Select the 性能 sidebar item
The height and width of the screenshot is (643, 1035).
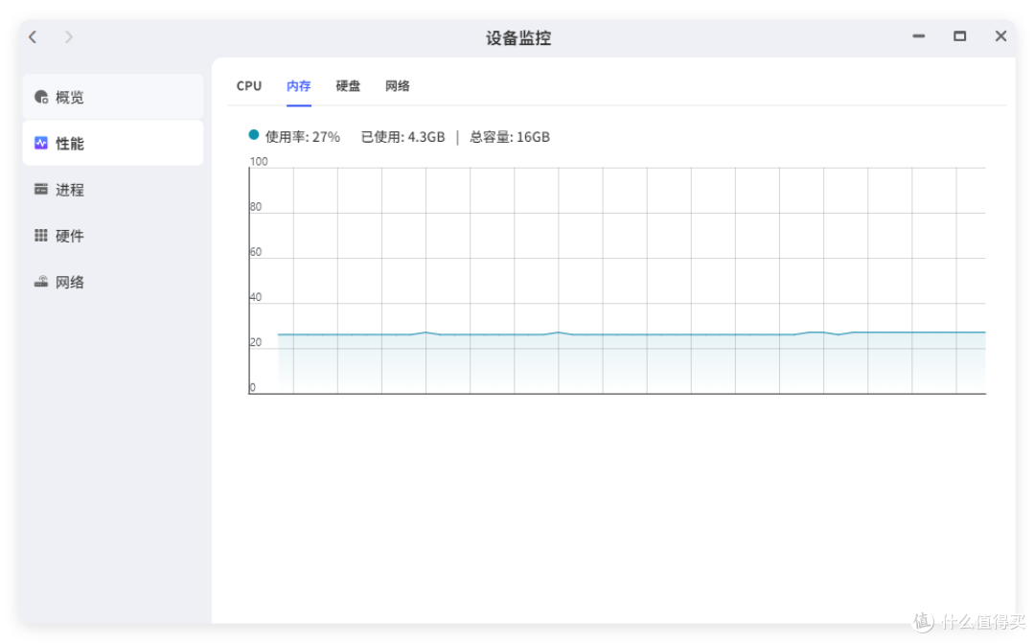point(113,143)
